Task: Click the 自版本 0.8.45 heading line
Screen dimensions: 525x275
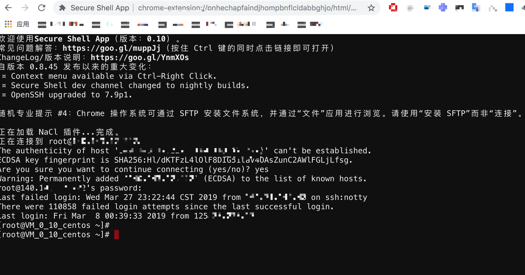Action: pyautogui.click(x=76, y=67)
